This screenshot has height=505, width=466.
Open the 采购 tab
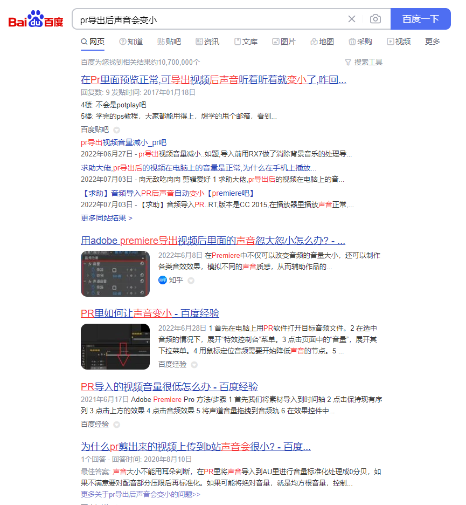[x=360, y=42]
